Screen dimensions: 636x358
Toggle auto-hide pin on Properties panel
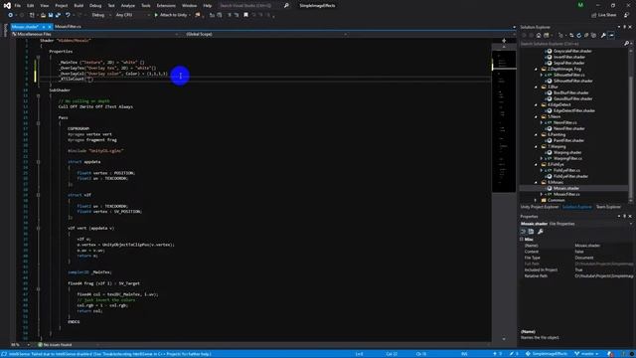[x=625, y=217]
